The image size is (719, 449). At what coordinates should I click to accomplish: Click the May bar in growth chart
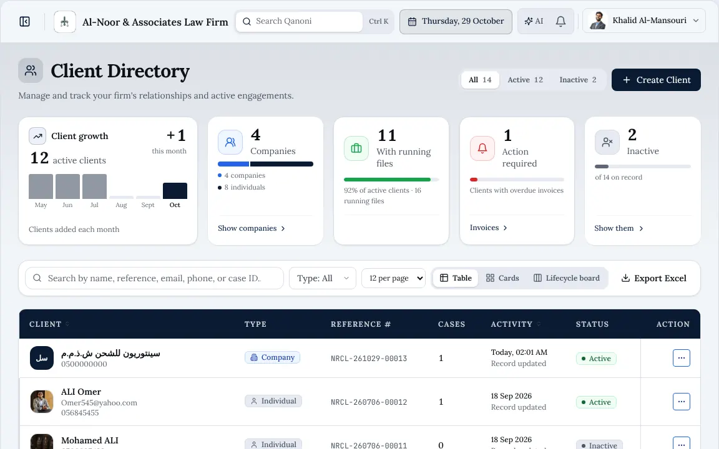[x=41, y=186]
